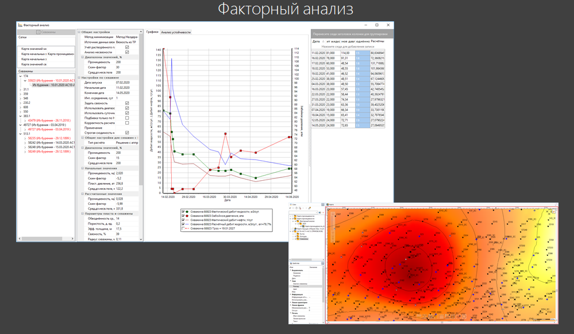Click the Карта tab icon above the map
This screenshot has height=334, width=574.
pyautogui.click(x=328, y=204)
